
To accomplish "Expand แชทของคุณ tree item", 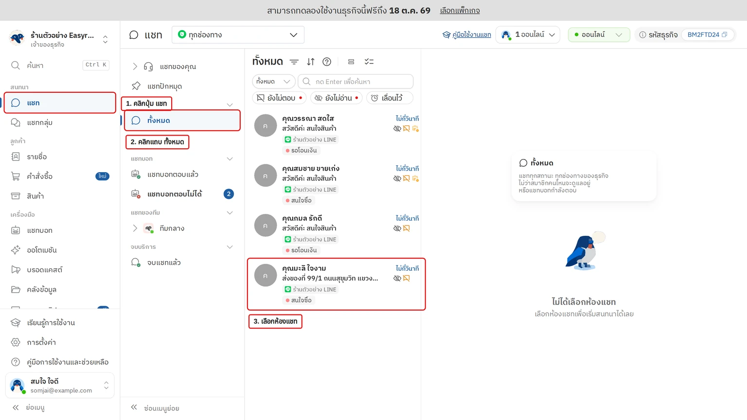I will tap(135, 67).
